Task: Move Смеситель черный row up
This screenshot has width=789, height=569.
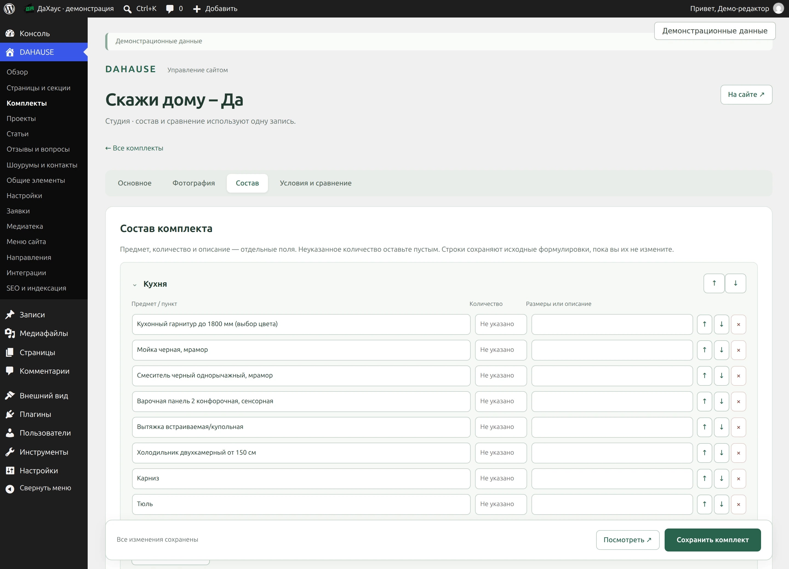Action: [x=704, y=376]
